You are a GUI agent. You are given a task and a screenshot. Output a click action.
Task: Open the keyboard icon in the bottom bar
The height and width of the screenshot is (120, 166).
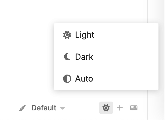(134, 108)
